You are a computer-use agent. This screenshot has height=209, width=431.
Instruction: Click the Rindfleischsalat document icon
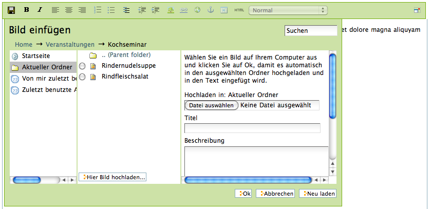pos(93,77)
